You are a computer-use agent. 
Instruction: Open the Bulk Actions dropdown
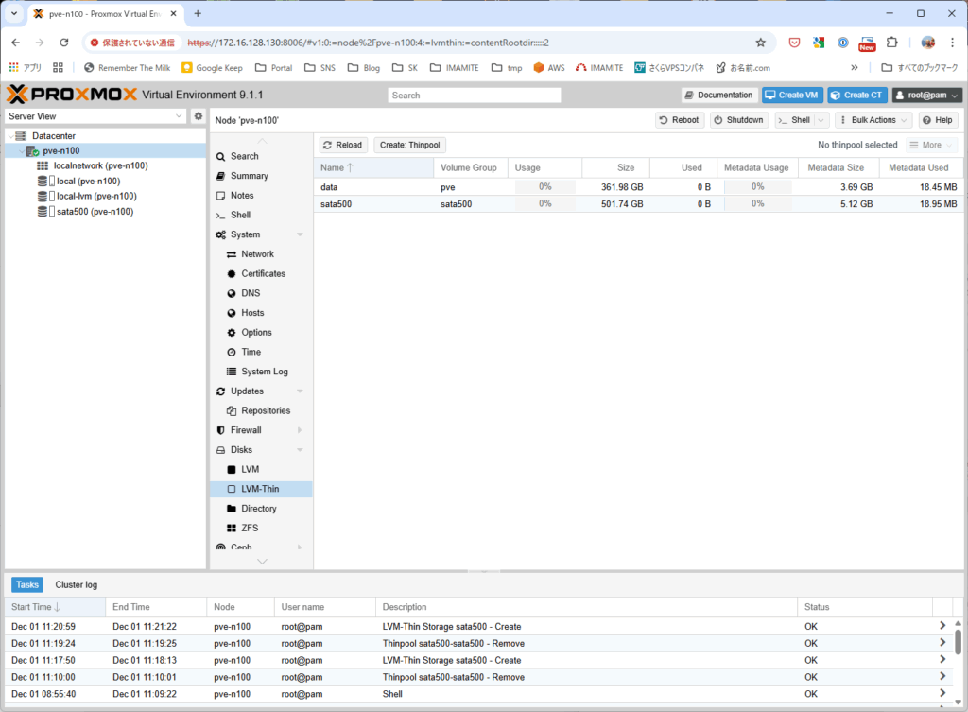click(873, 120)
